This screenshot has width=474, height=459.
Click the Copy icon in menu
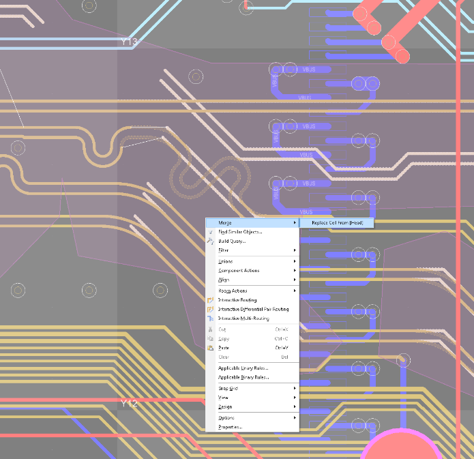(x=211, y=339)
